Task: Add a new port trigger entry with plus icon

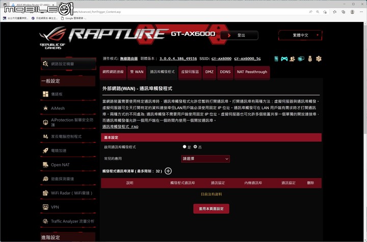Action: click(x=168, y=171)
